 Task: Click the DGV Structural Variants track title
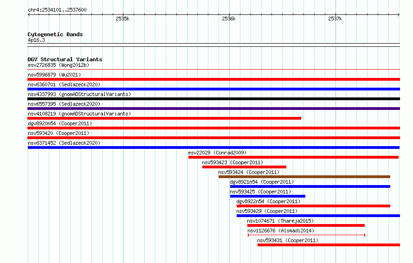tap(65, 59)
